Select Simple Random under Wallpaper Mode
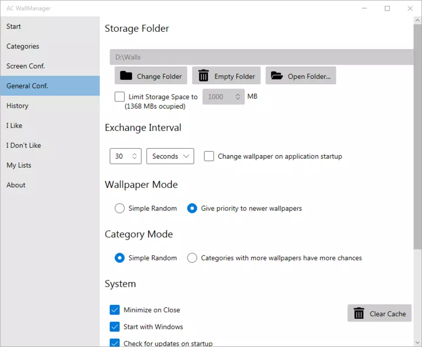The image size is (422, 347). [x=120, y=208]
